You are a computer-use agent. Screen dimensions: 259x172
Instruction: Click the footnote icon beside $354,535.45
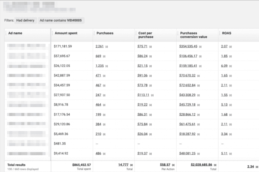tap(200, 47)
